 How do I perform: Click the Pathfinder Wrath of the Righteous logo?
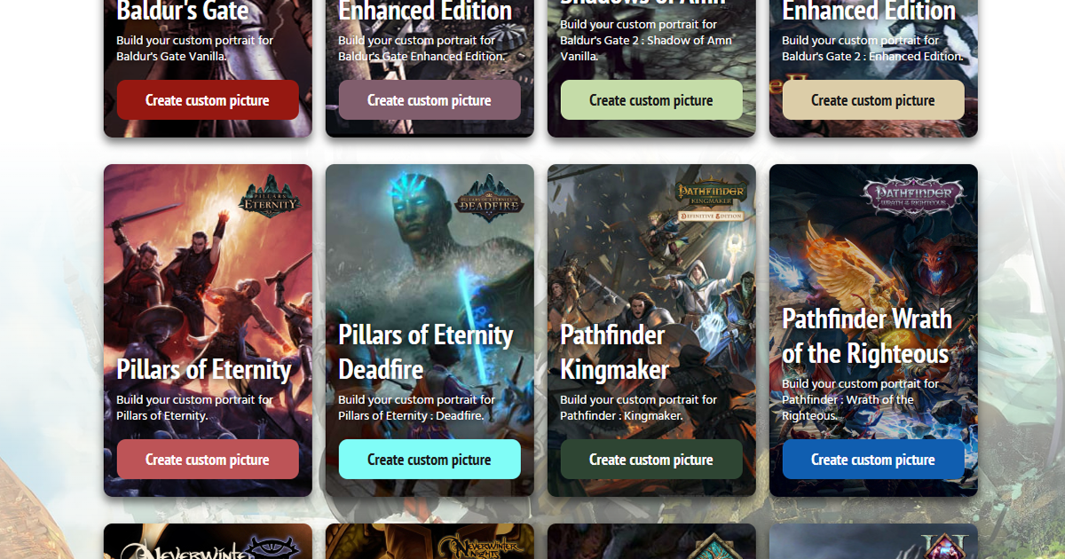(914, 195)
